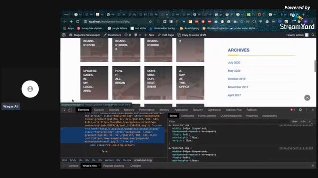
Task: Open the HOW-IT-ALL-BEGAN post tile
Action: pyautogui.click(x=126, y=83)
